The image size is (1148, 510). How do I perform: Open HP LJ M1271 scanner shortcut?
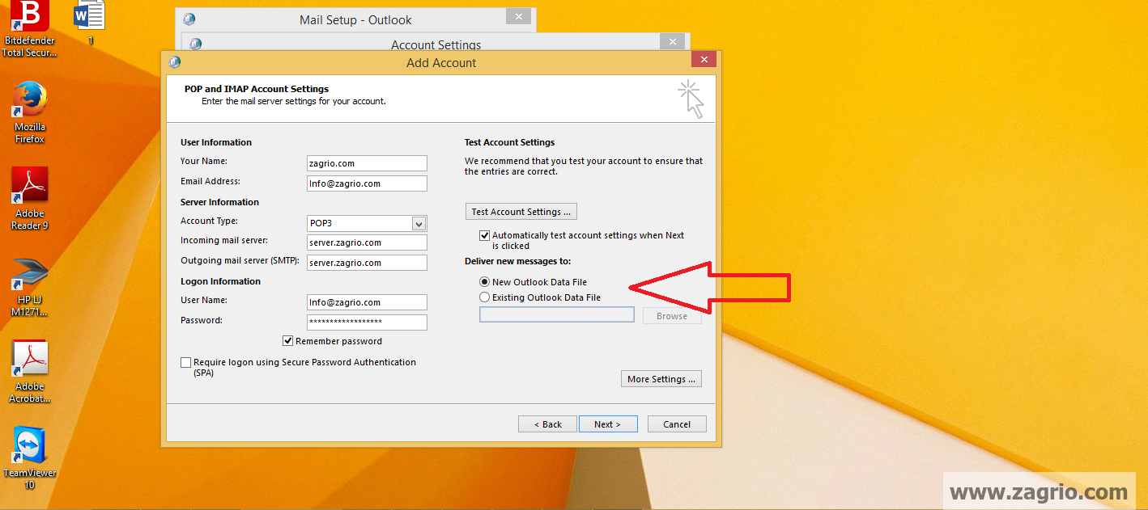pos(30,286)
